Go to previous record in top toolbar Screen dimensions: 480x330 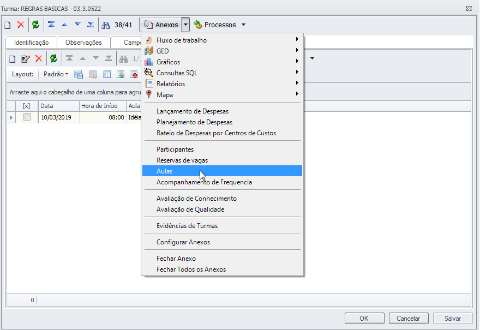pyautogui.click(x=64, y=25)
